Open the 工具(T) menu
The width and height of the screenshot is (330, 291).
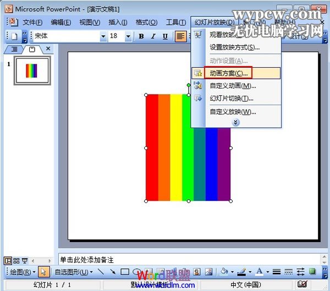click(176, 22)
